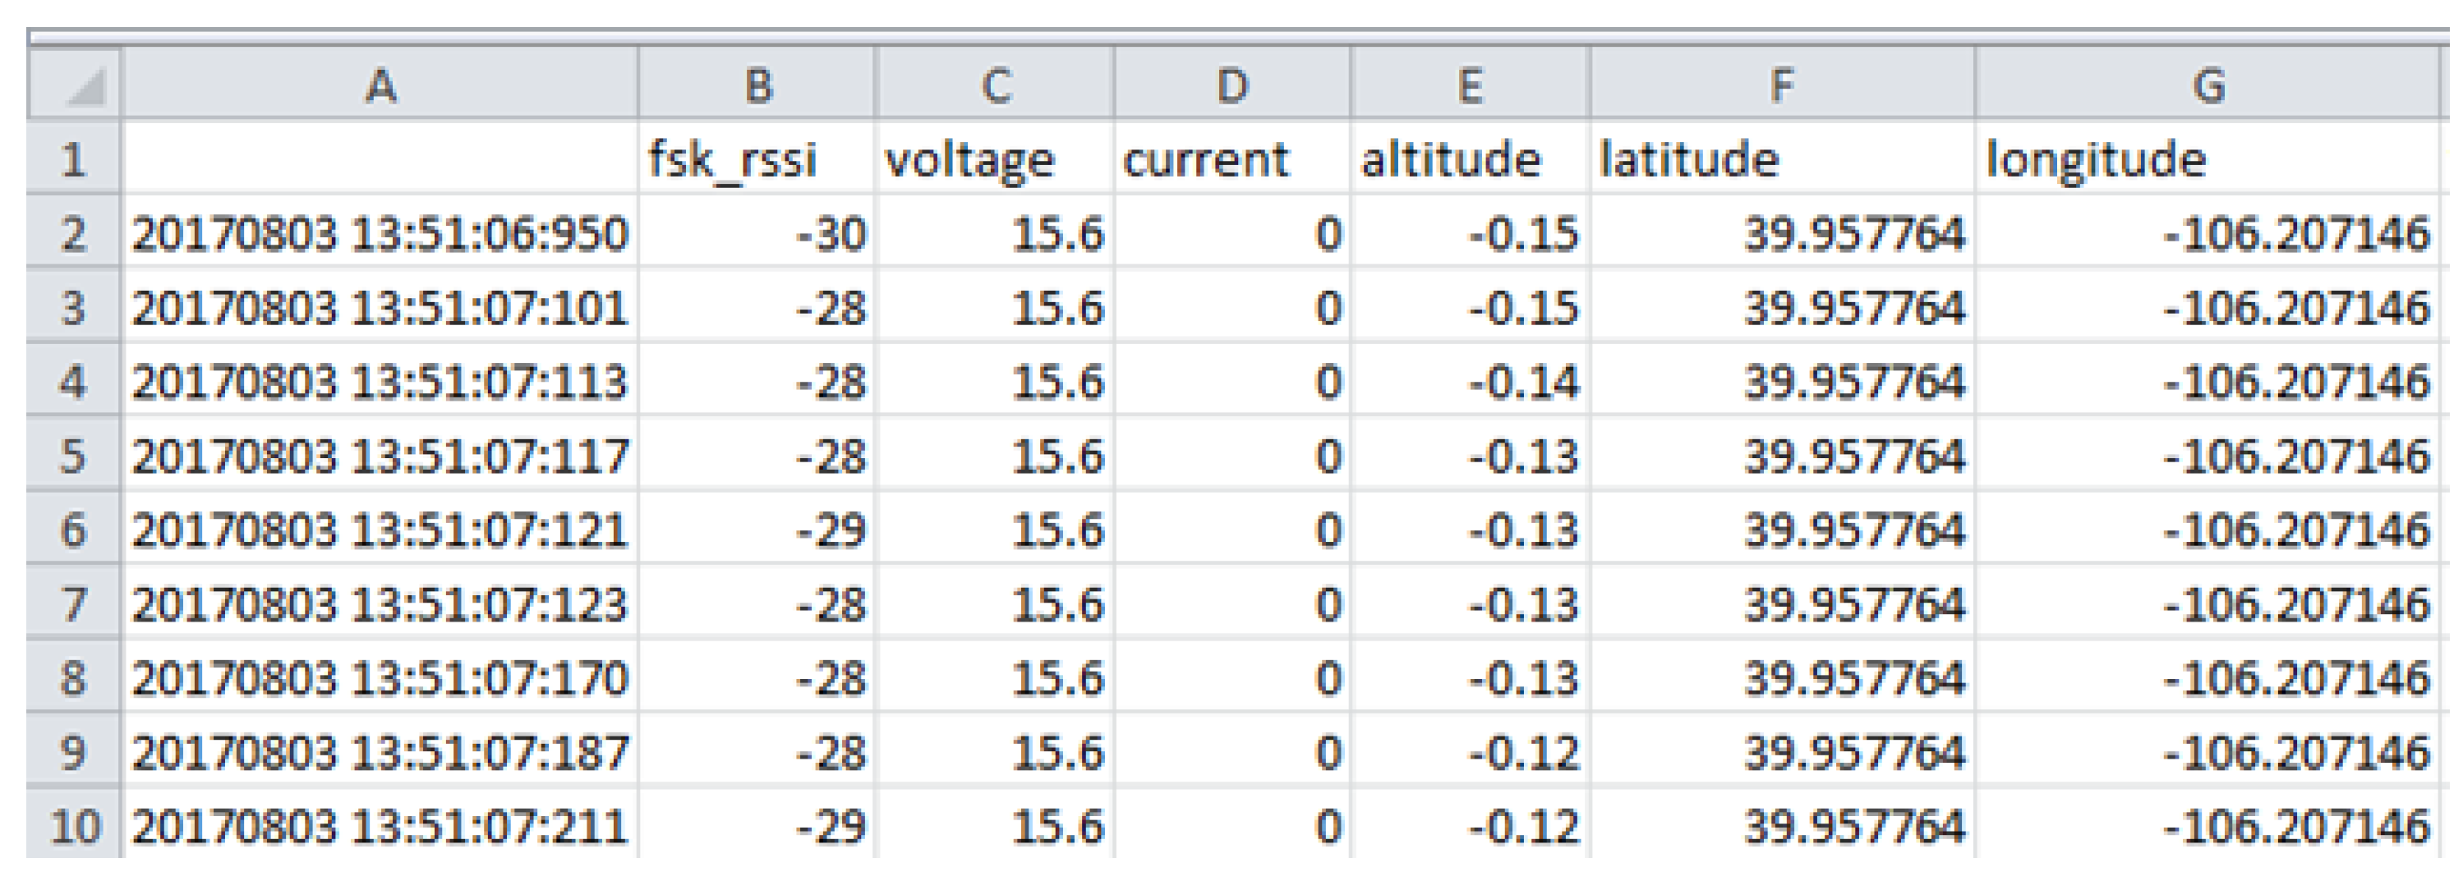Click altitude -0.12 in row 9
Image resolution: width=2463 pixels, height=890 pixels.
click(1471, 750)
